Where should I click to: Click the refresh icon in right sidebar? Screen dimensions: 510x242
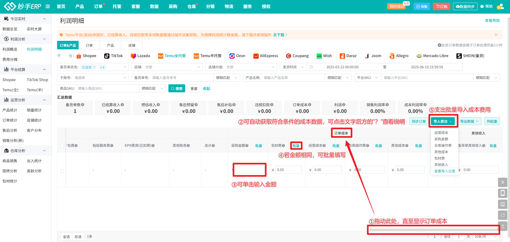click(x=503, y=215)
